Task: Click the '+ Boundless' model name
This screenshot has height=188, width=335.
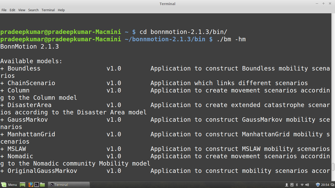Action: click(20, 68)
